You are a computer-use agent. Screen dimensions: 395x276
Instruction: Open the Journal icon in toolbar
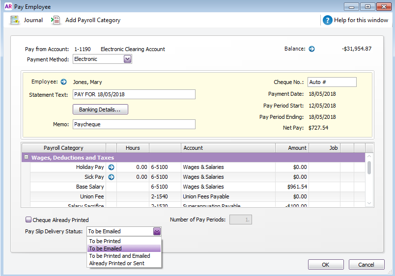tap(15, 20)
